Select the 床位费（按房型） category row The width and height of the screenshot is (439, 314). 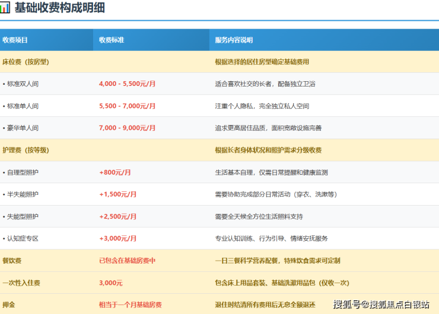click(x=26, y=62)
